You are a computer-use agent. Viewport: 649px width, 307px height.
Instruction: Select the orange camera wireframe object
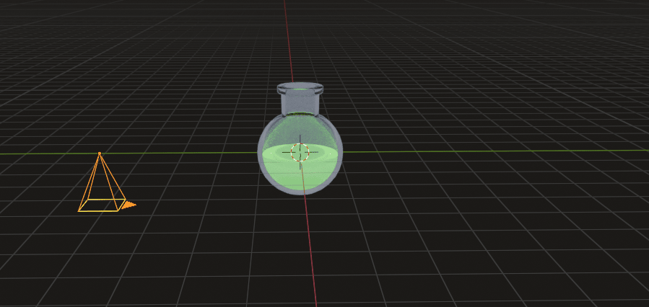(x=102, y=185)
